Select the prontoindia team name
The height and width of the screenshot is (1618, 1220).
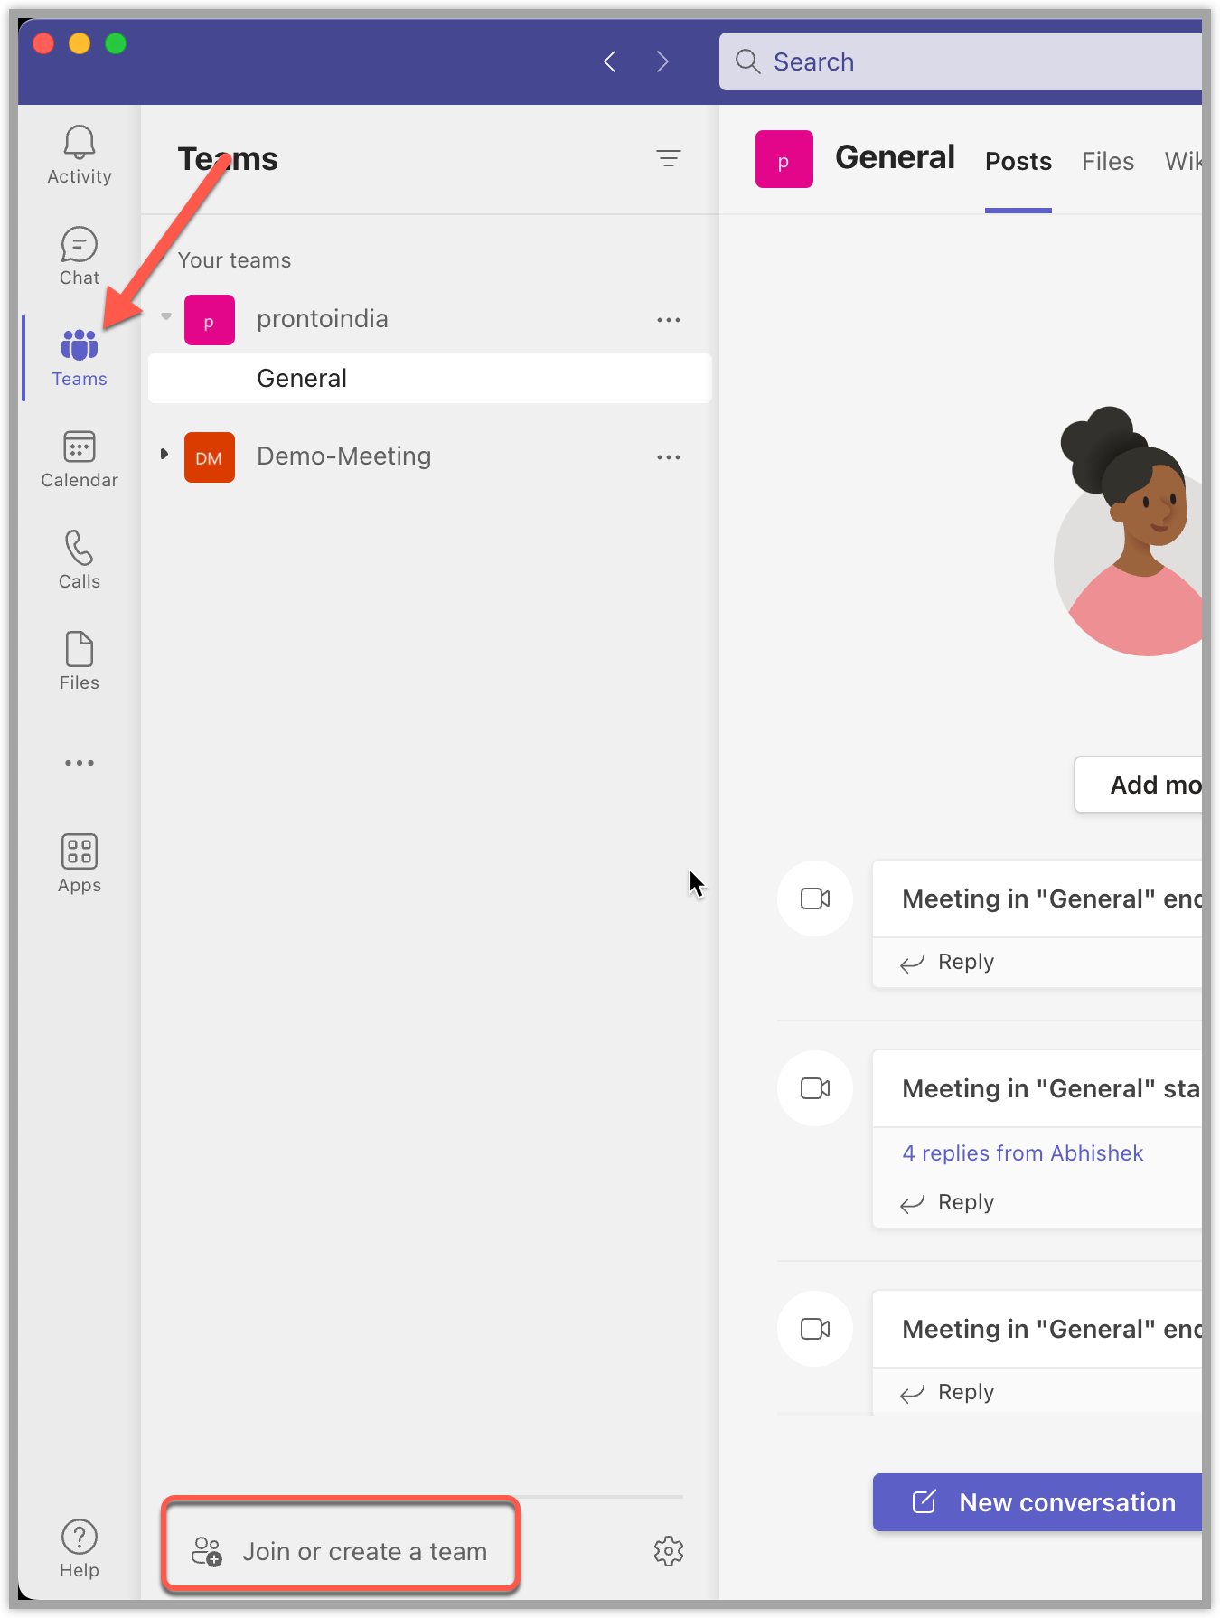point(323,319)
